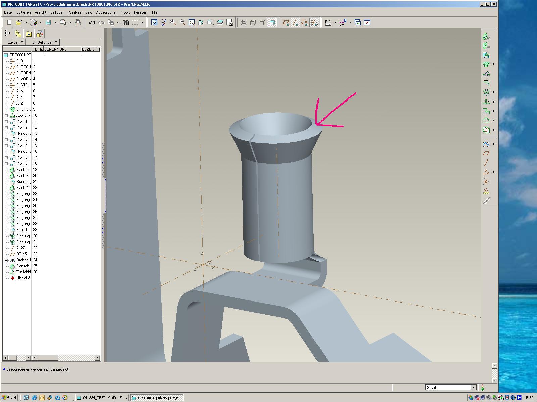Save the model with the diskette icon
The height and width of the screenshot is (402, 537).
(x=48, y=22)
